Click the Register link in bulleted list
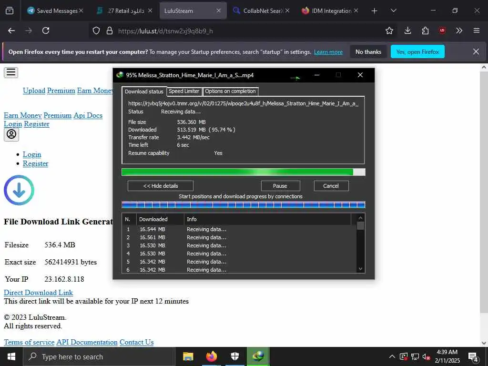The image size is (488, 366). coord(35,163)
